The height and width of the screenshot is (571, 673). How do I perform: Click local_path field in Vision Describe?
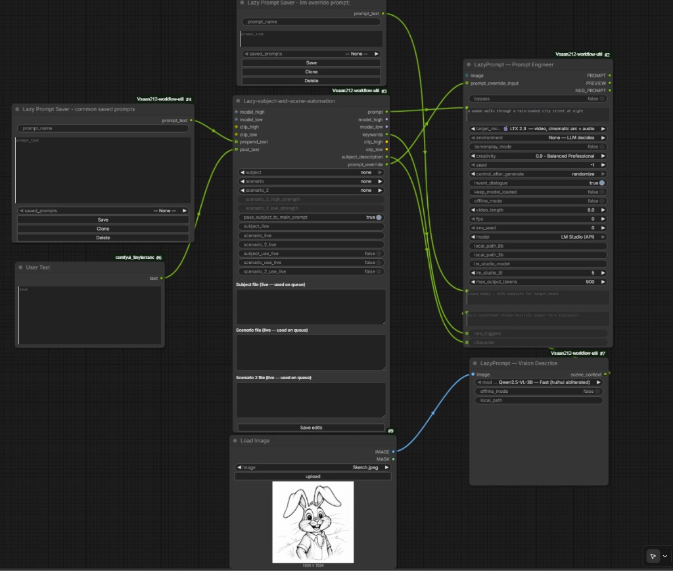coord(539,400)
